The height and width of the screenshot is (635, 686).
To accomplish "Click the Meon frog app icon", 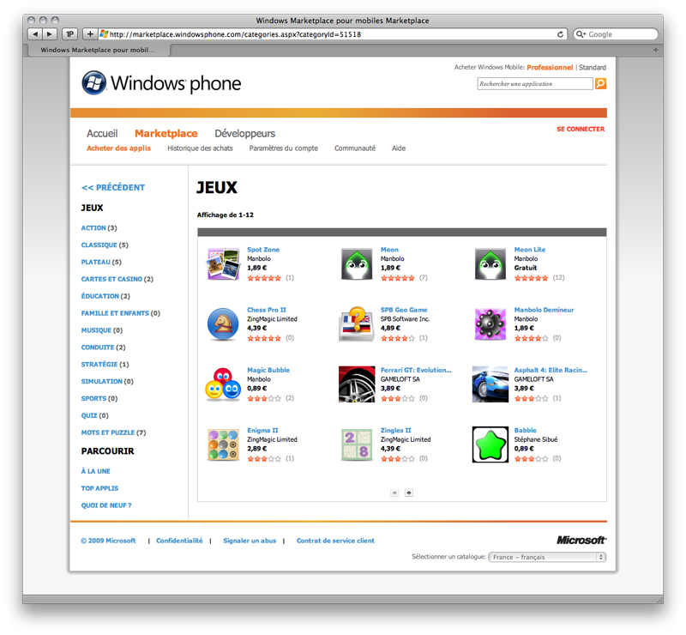I will click(357, 263).
